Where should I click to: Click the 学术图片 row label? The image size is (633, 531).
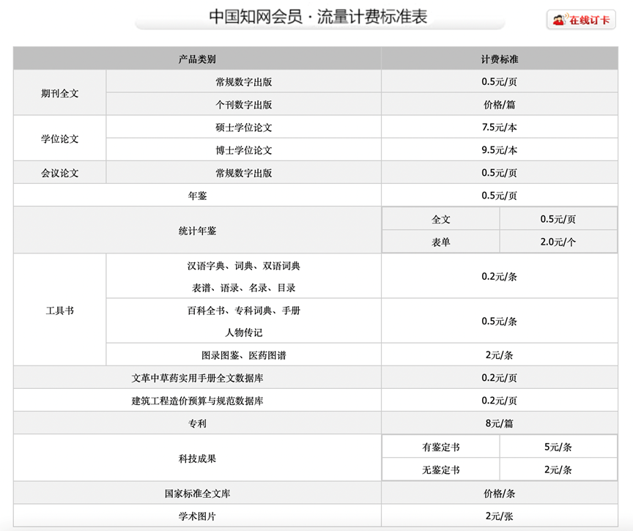pos(197,516)
